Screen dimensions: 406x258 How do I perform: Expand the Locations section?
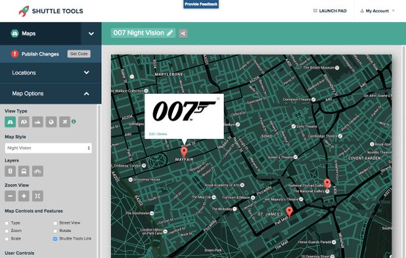(51, 73)
